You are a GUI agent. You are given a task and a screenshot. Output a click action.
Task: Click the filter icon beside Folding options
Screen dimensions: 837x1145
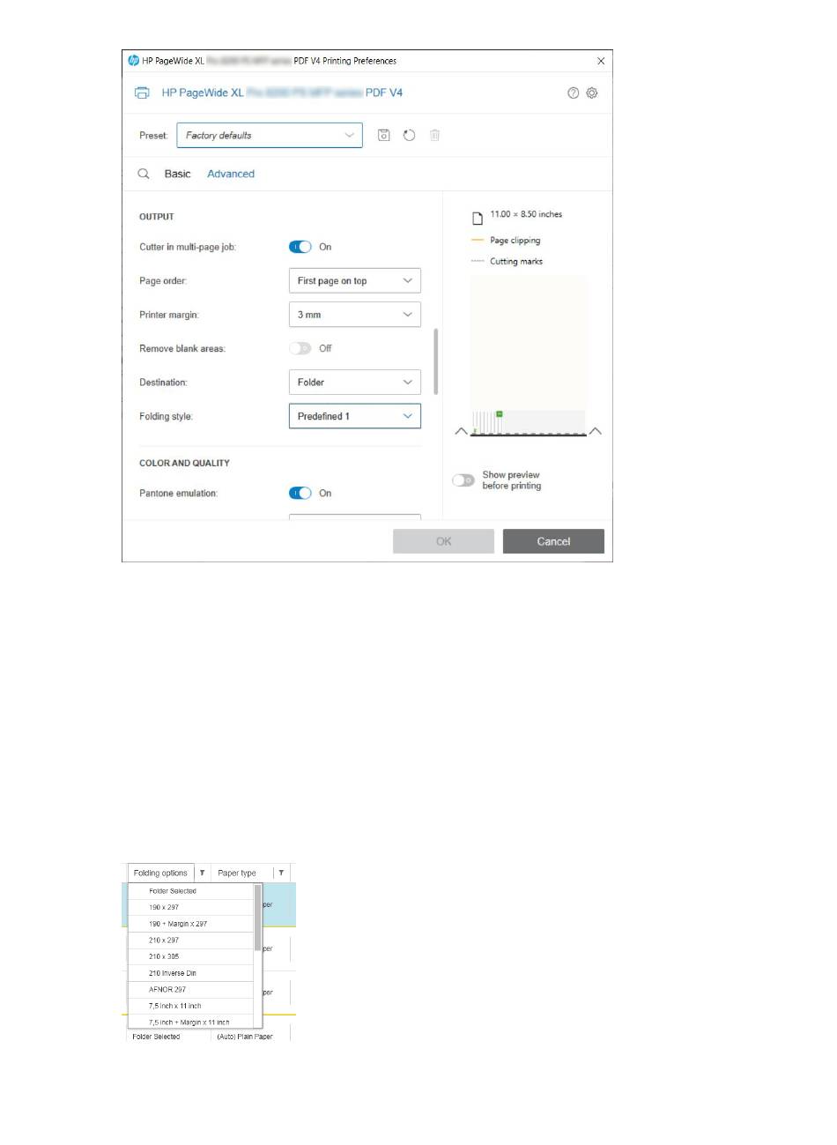pyautogui.click(x=202, y=873)
